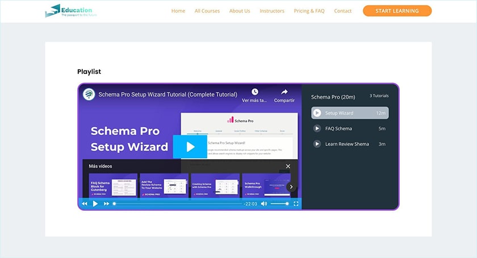Screen dimensions: 477x258
Task: Click the Ver más tarde clock icon
Action: tap(255, 92)
